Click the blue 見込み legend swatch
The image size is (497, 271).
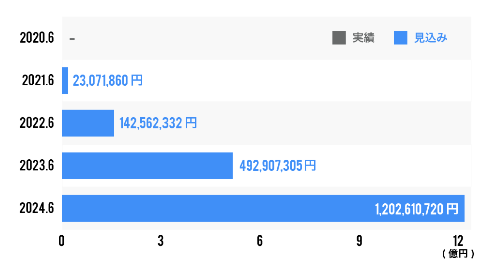(400, 38)
